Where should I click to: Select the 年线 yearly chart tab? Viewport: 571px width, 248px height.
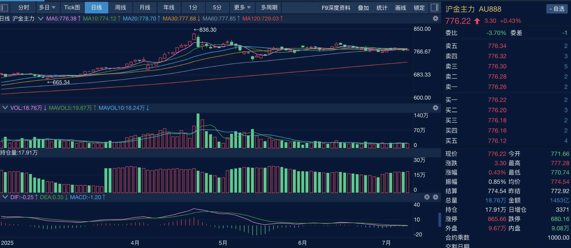click(x=169, y=8)
